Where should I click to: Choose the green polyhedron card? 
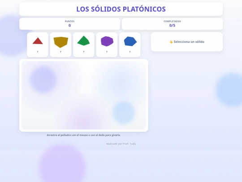point(84,45)
